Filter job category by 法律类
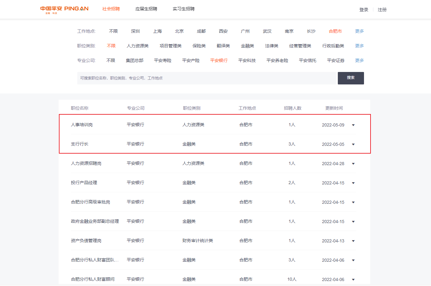The image size is (431, 286). click(x=271, y=46)
